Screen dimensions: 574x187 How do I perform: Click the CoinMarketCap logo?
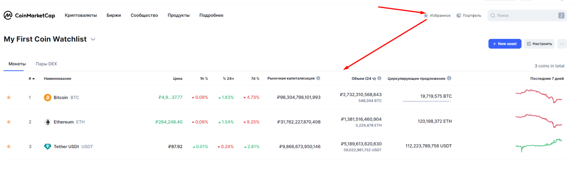pos(29,15)
